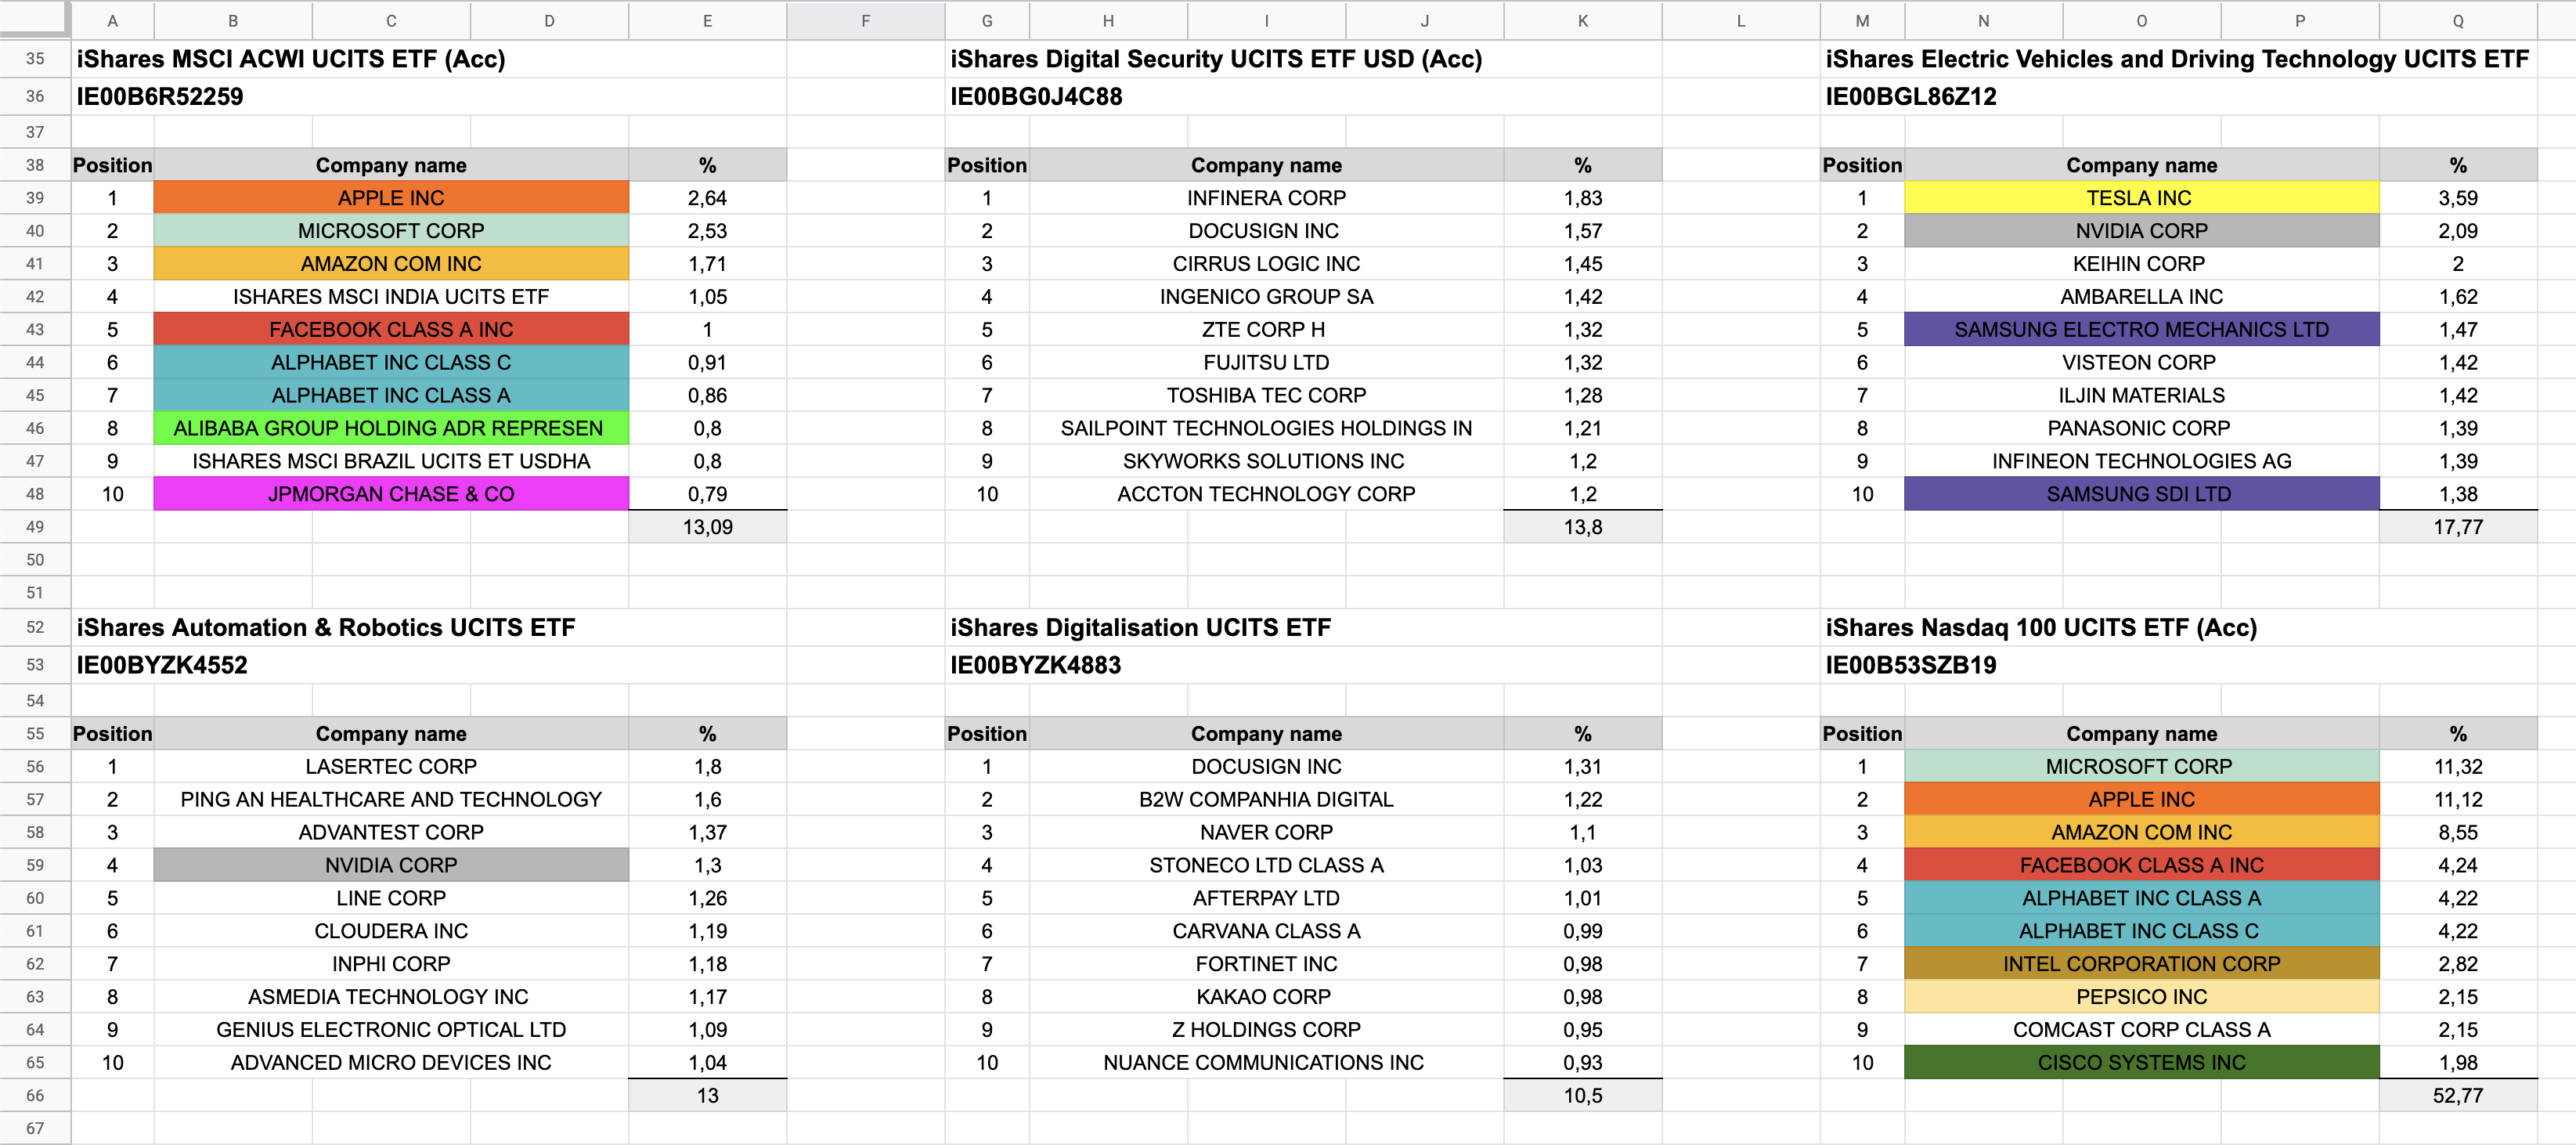Click the INTEL CORPORATION CORP cell
Image resolution: width=2576 pixels, height=1145 pixels.
point(2140,964)
